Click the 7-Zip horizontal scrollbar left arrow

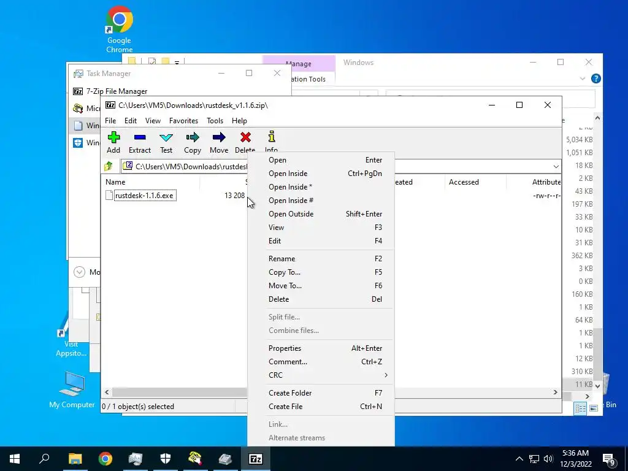tap(107, 392)
